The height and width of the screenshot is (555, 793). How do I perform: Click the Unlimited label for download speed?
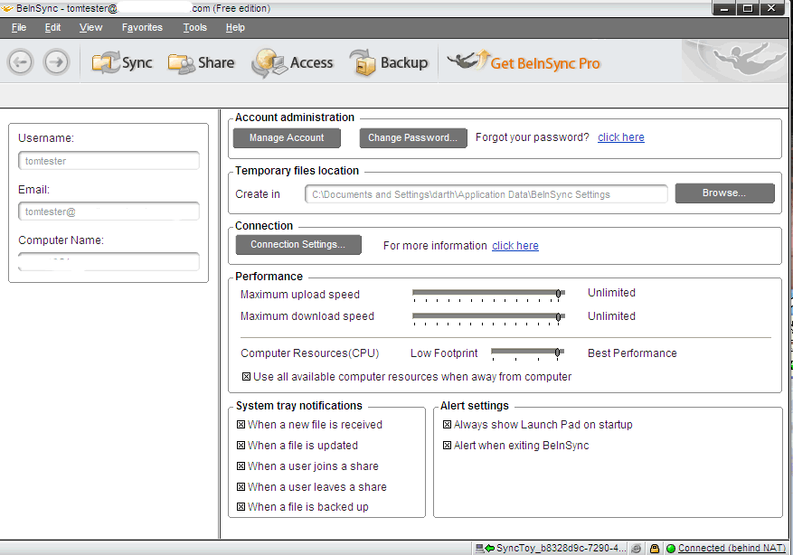(x=611, y=315)
